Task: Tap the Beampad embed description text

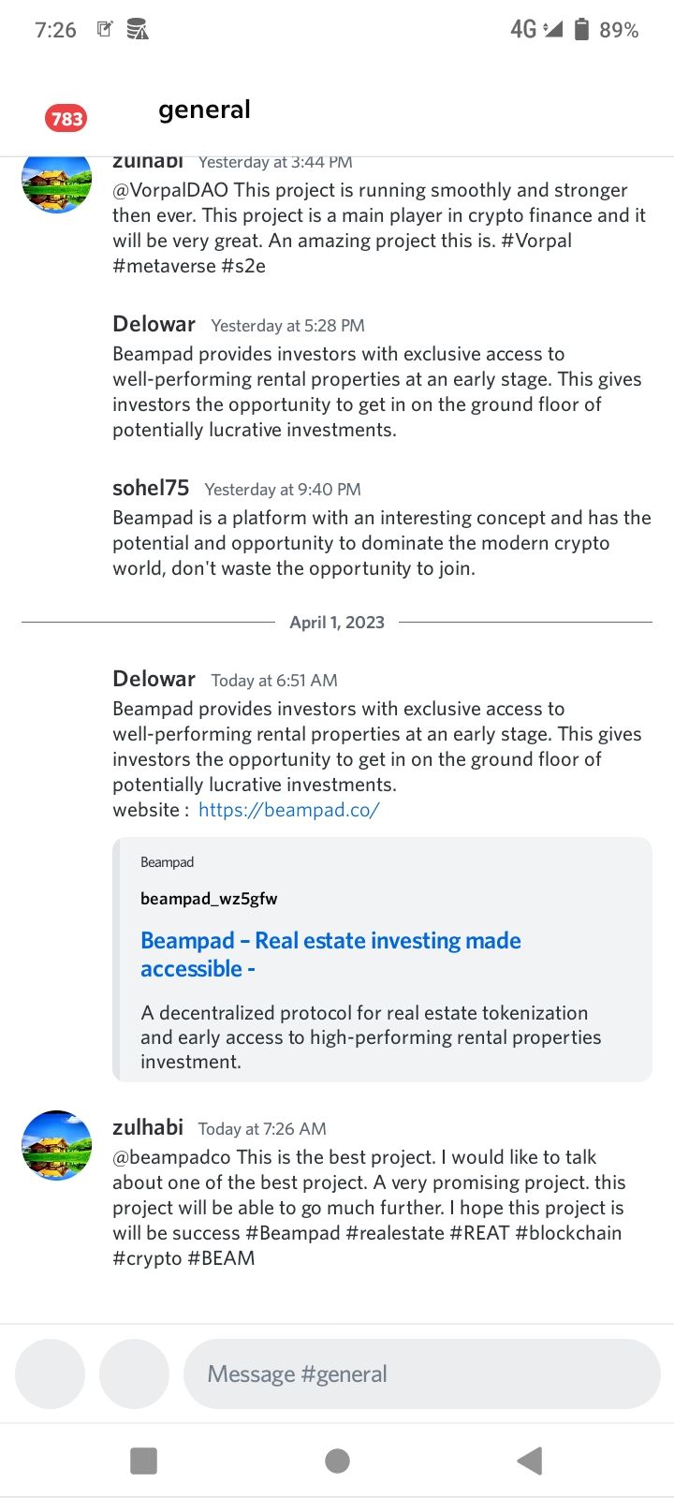Action: coord(371,1036)
